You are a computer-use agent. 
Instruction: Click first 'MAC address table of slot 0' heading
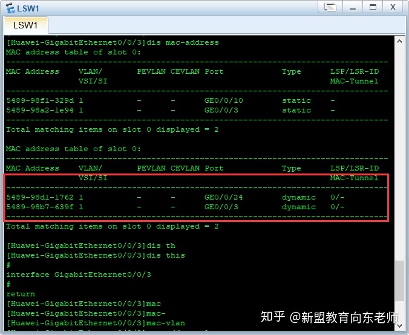74,52
